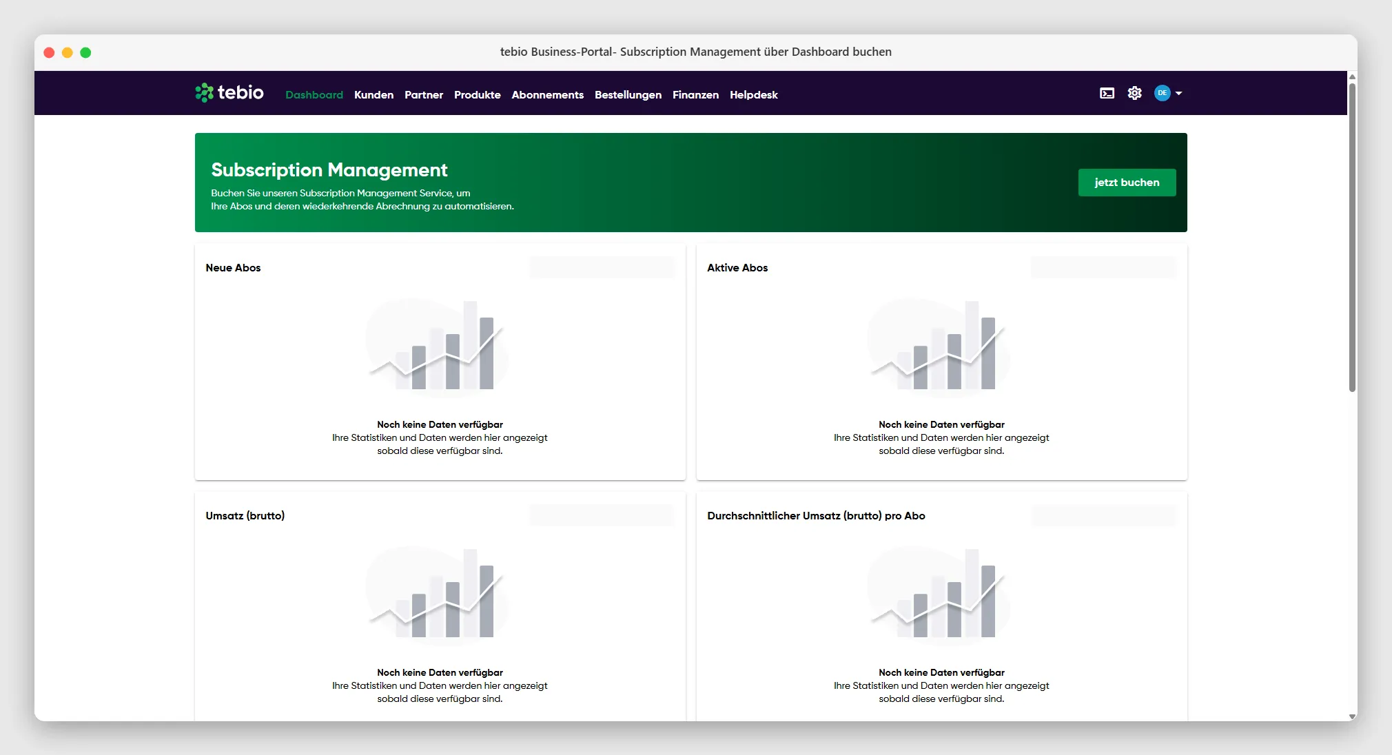Click the tebio logo
Screen dimensions: 1392x755
[229, 92]
